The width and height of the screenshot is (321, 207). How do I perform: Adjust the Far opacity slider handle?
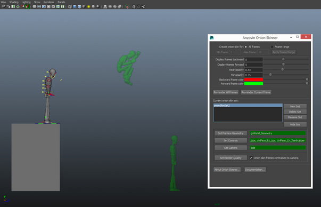point(270,75)
